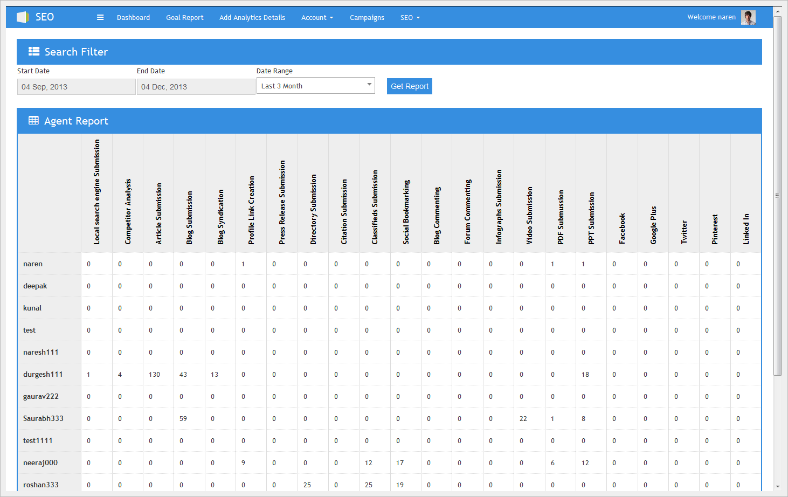Click the Search Filter list icon
Screen dimensions: 788x497
(x=34, y=52)
